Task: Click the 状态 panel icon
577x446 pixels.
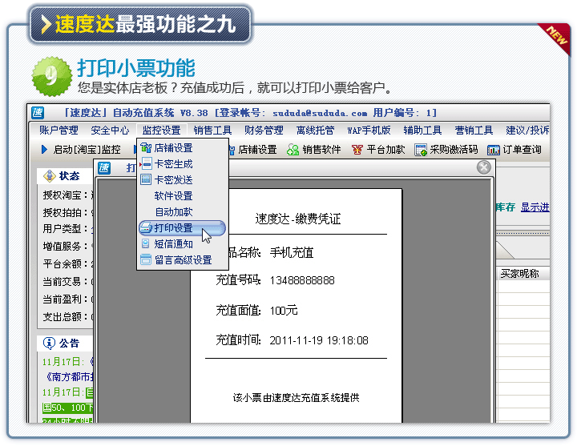Action: pyautogui.click(x=50, y=176)
